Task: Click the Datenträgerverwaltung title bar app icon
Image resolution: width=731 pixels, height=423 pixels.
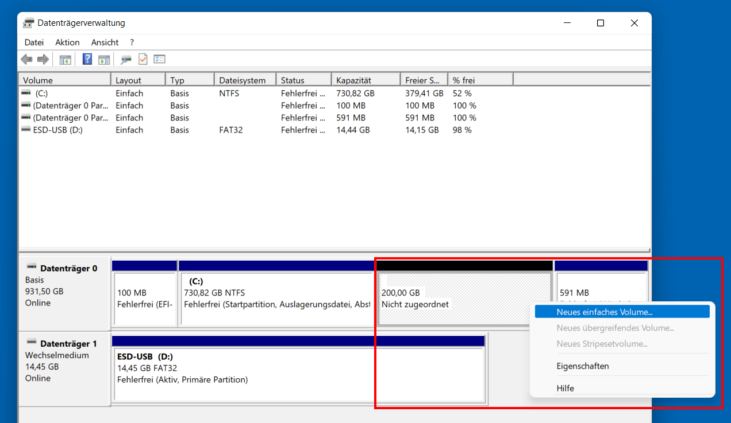Action: point(29,23)
